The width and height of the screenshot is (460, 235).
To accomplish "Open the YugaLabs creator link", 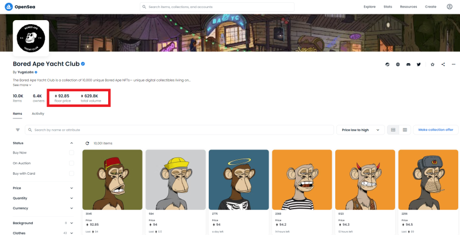I will [x=25, y=72].
